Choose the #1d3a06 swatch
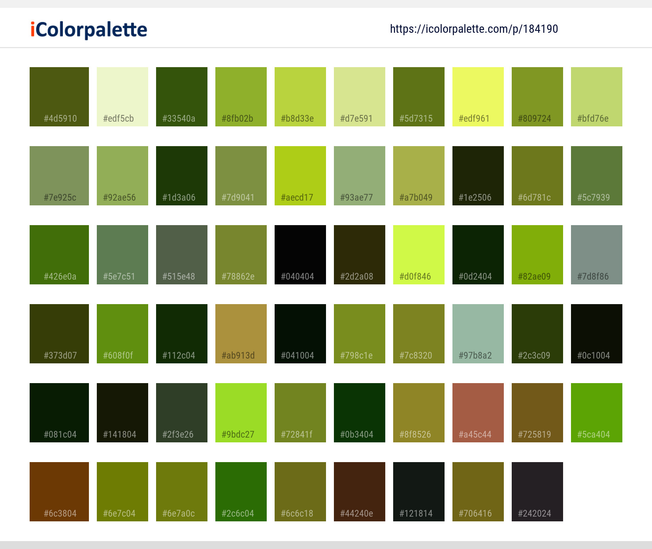Screen dimensions: 652x549 182,176
